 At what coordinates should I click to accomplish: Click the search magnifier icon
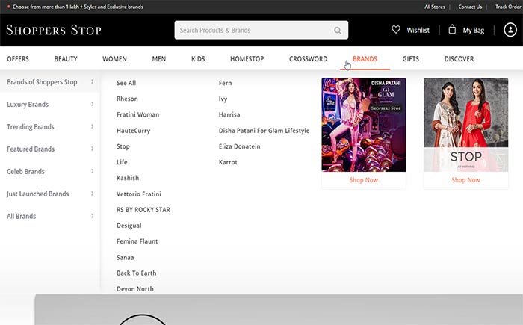pos(338,31)
